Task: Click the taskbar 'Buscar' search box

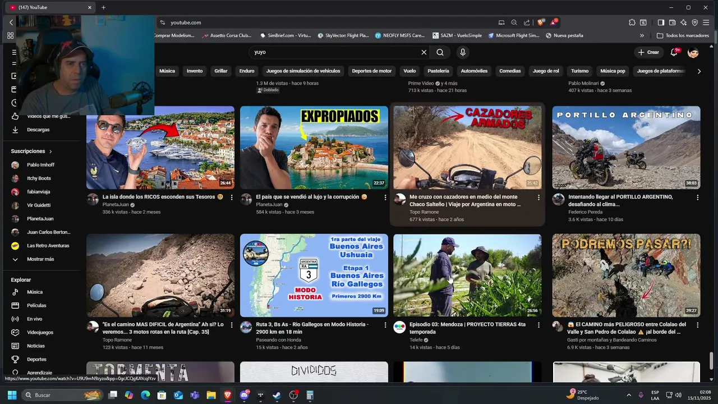Action: coord(63,395)
